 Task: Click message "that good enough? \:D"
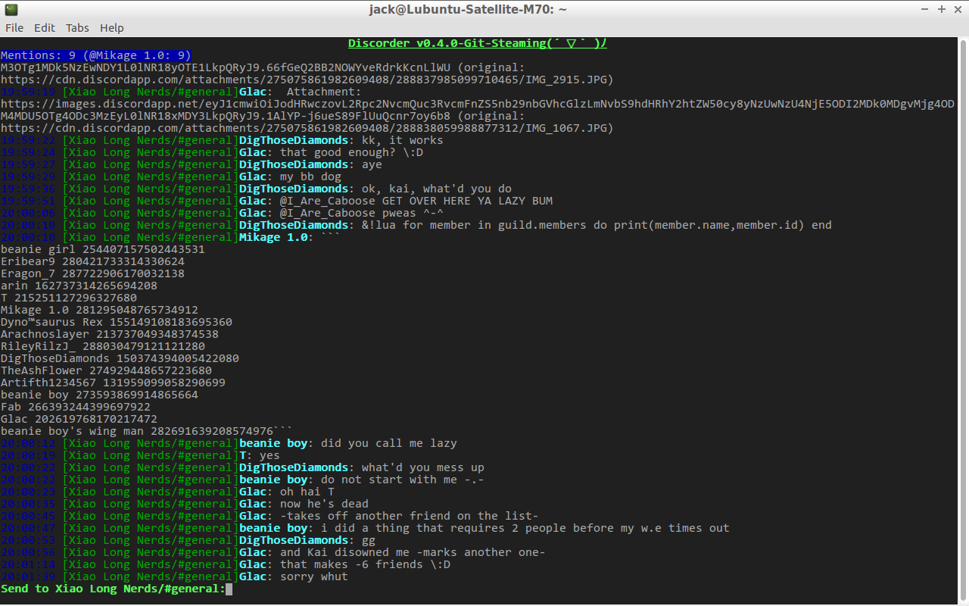pyautogui.click(x=351, y=152)
